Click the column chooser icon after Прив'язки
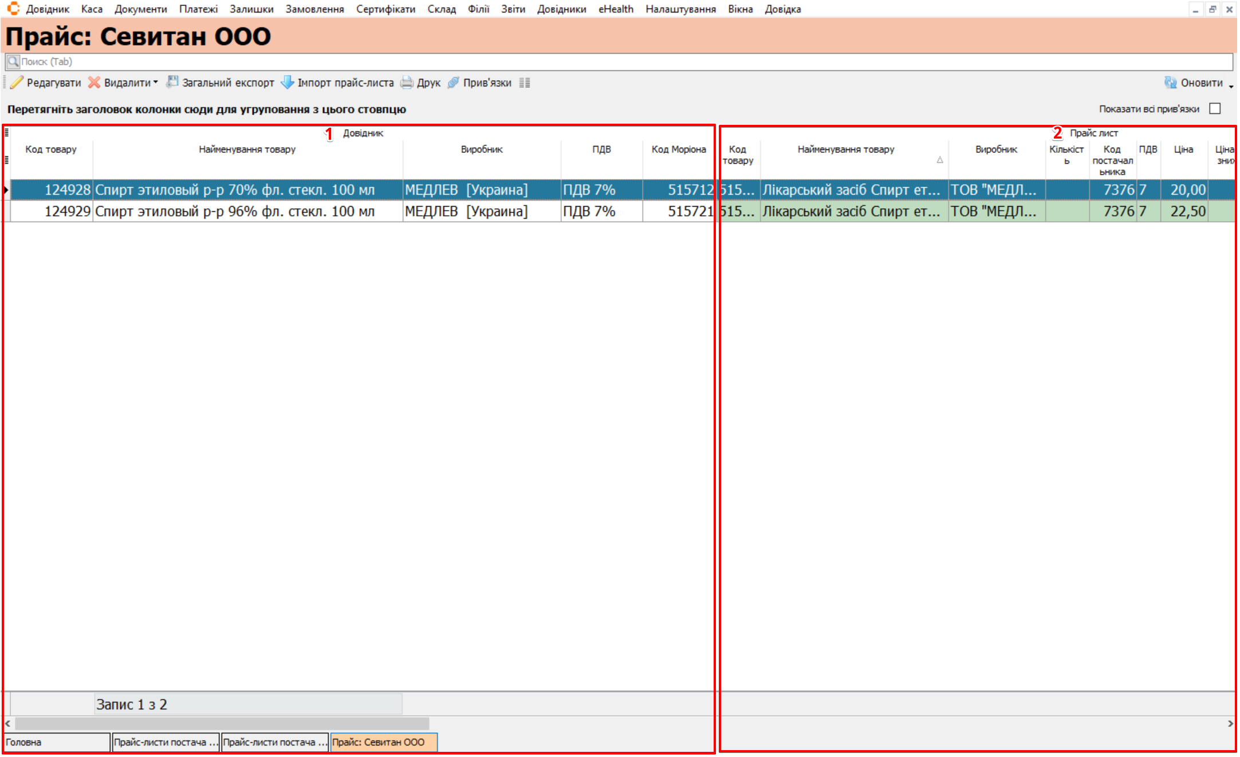This screenshot has height=757, width=1240. pos(525,82)
